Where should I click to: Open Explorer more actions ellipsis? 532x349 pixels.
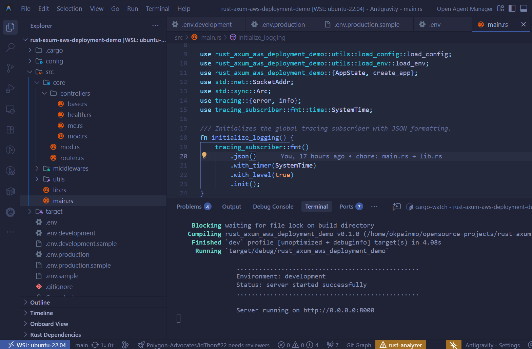coord(155,26)
